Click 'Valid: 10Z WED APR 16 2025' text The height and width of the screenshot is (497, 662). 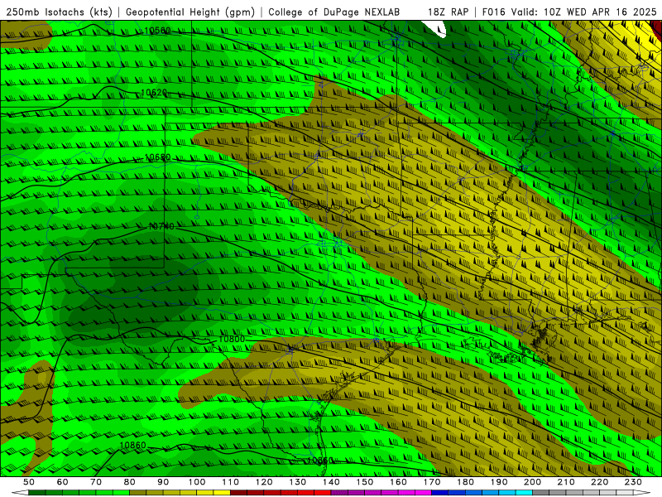[584, 12]
